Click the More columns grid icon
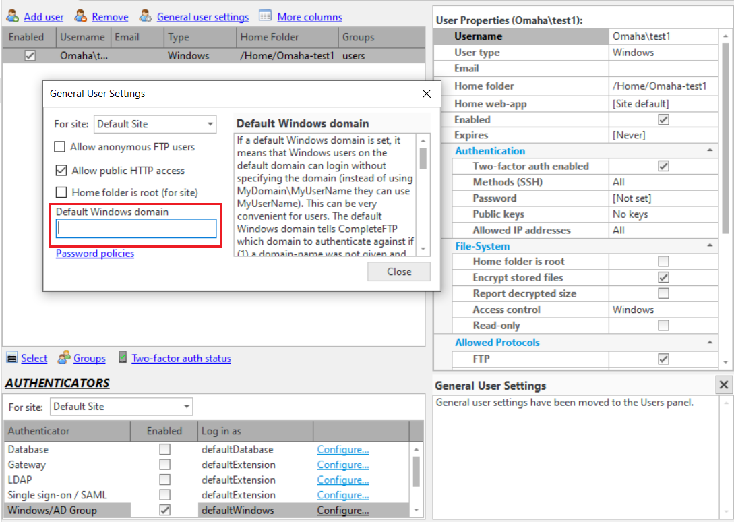 (x=265, y=16)
